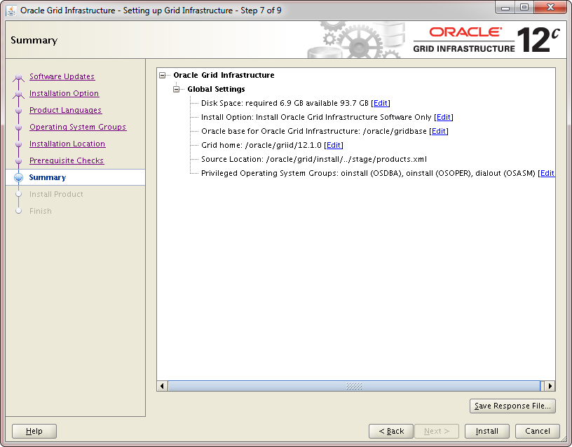This screenshot has width=572, height=447.
Task: Navigate to Operating System Groups step
Action: click(78, 128)
